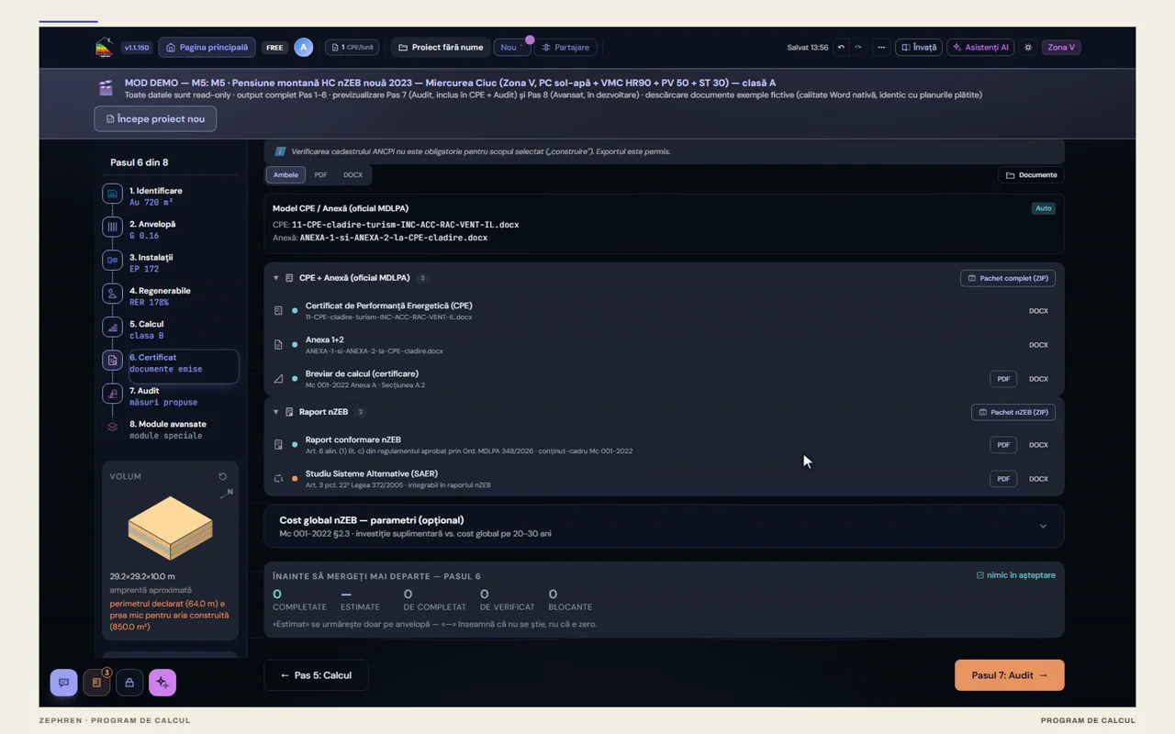Open Asistenți AI from the top bar
The width and height of the screenshot is (1175, 734).
[980, 48]
